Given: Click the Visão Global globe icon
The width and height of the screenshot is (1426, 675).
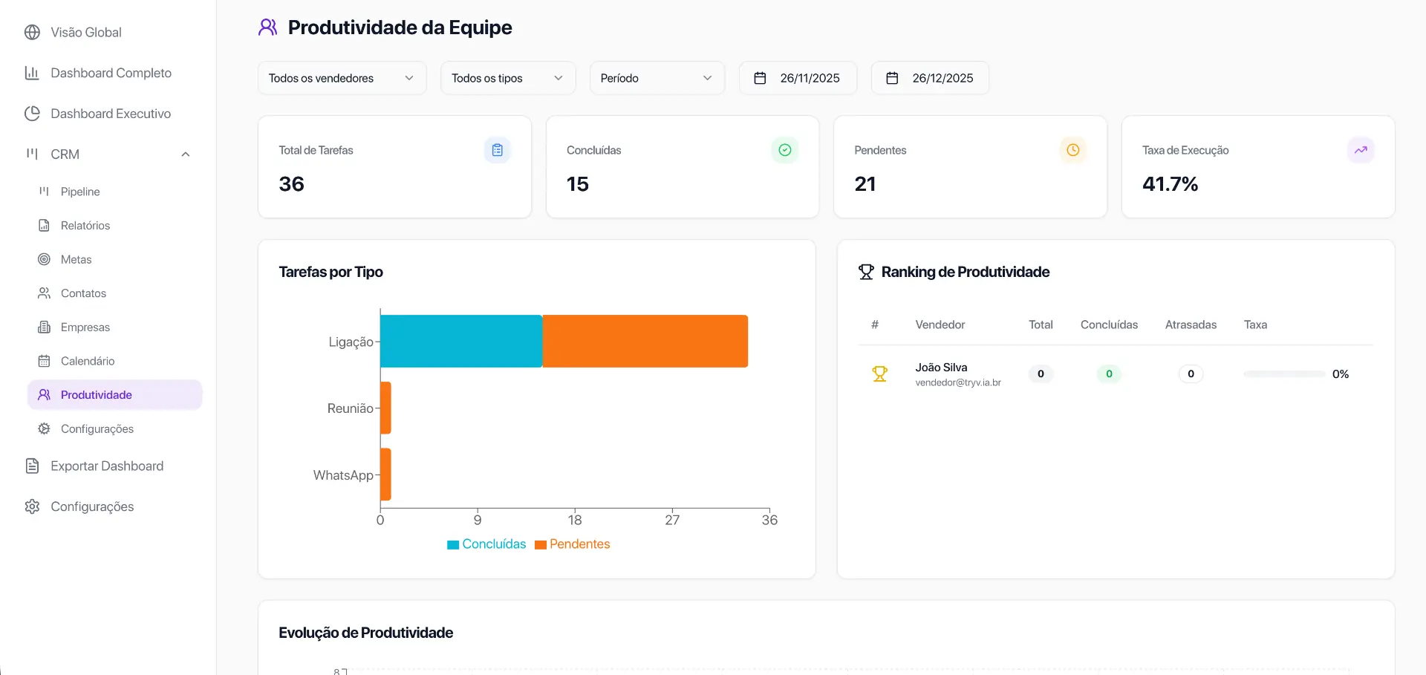Looking at the screenshot, I should (x=31, y=32).
